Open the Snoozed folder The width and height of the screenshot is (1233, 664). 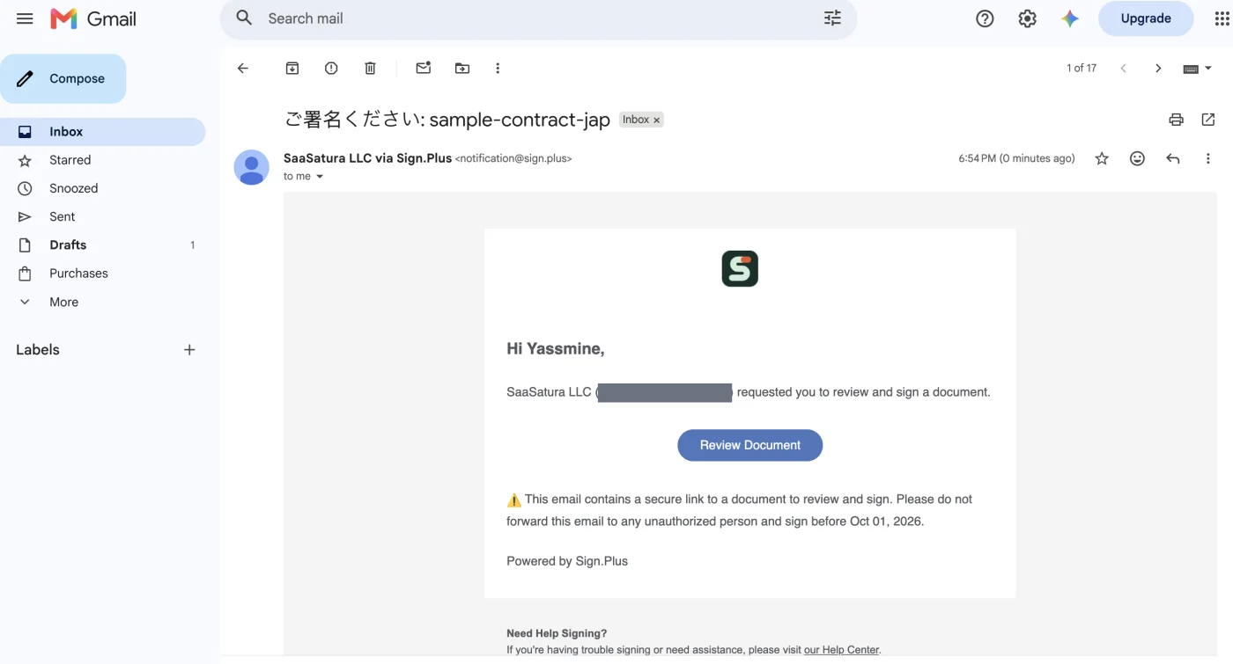point(102,188)
